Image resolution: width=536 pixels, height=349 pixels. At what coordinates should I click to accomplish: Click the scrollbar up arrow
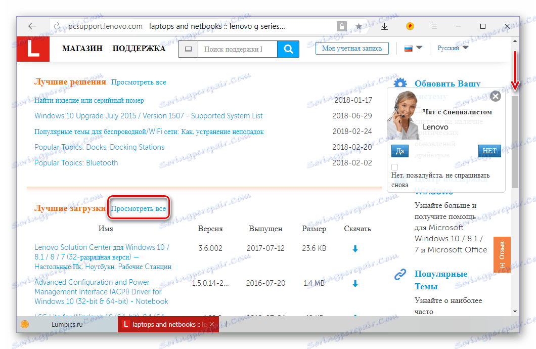point(515,41)
